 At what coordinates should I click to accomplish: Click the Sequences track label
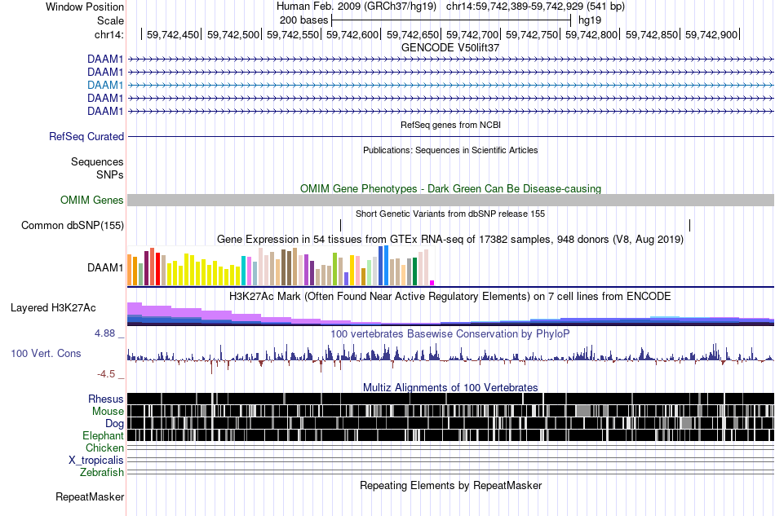[x=97, y=162]
